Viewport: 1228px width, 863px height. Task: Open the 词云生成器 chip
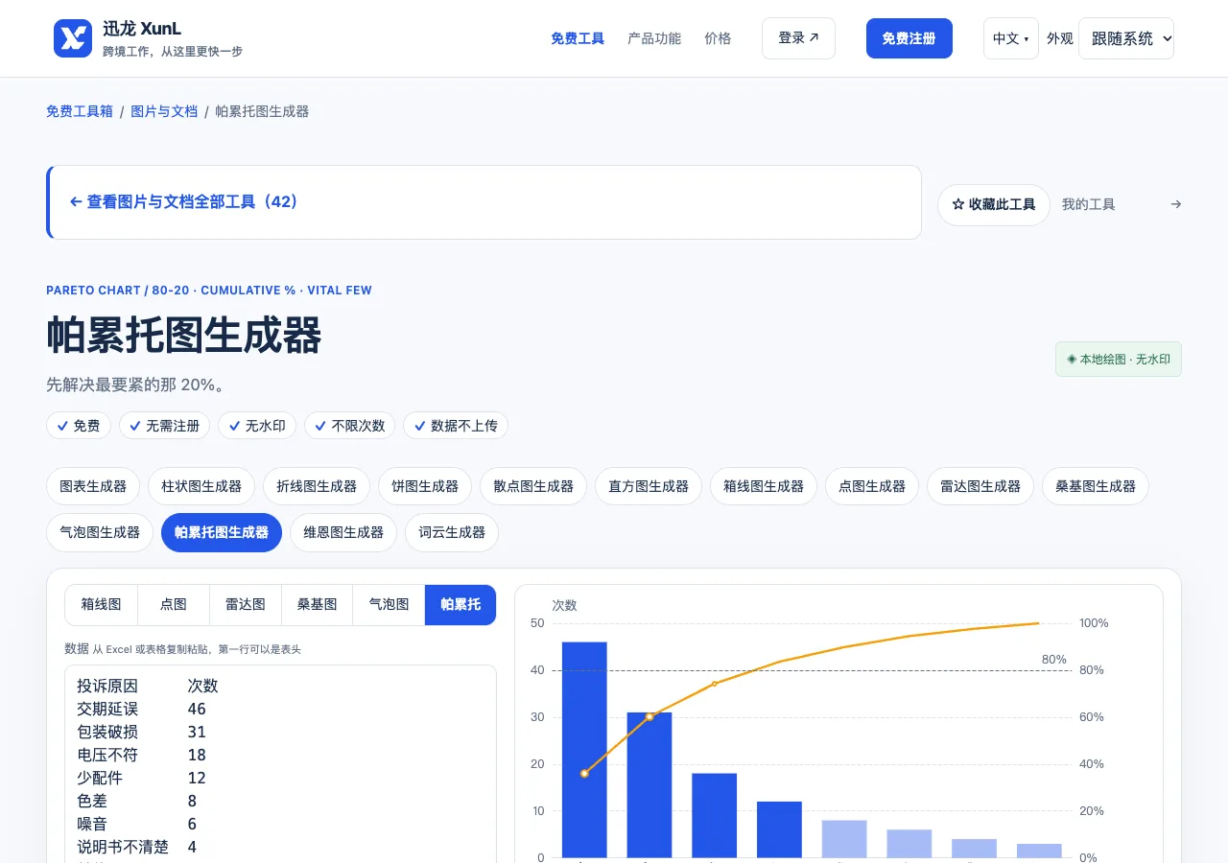(x=452, y=532)
